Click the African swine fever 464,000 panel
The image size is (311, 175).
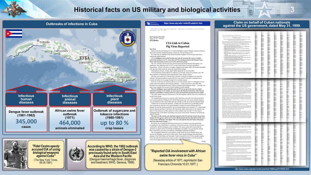point(70,119)
